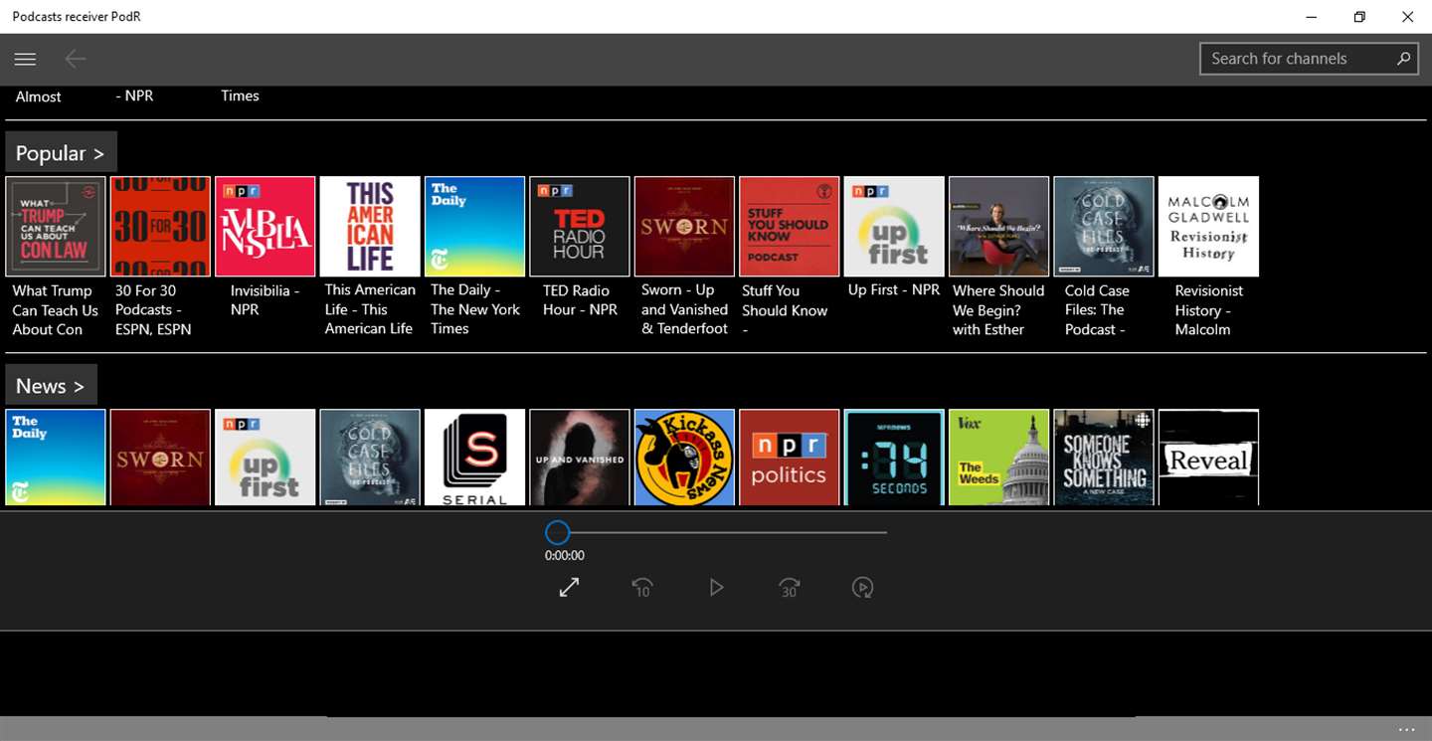
Task: Click the playback seek slider handle
Action: (558, 532)
